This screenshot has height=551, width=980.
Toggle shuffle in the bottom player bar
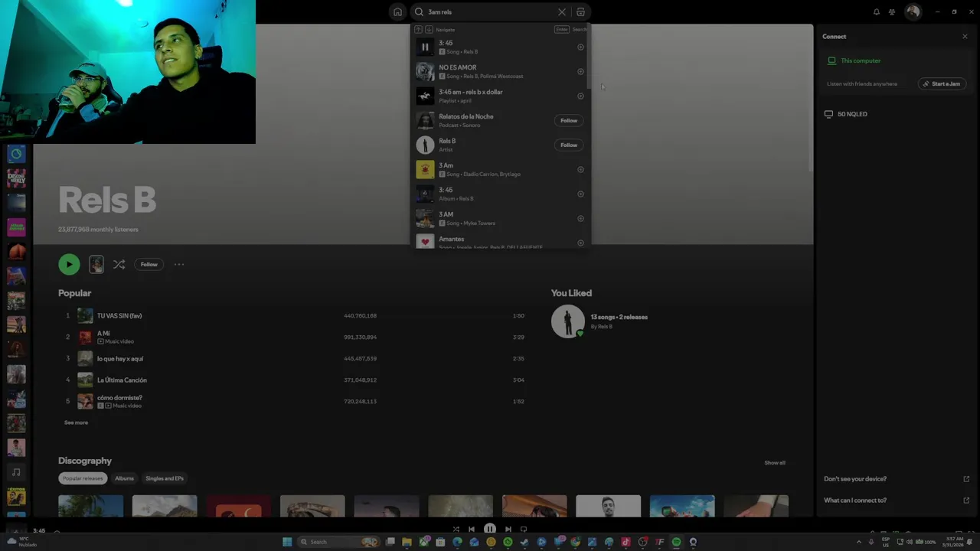pyautogui.click(x=456, y=529)
